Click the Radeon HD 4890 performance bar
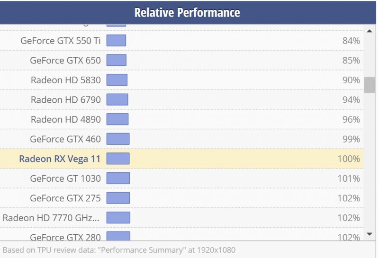Viewport: 379px width, 258px height. coord(117,119)
